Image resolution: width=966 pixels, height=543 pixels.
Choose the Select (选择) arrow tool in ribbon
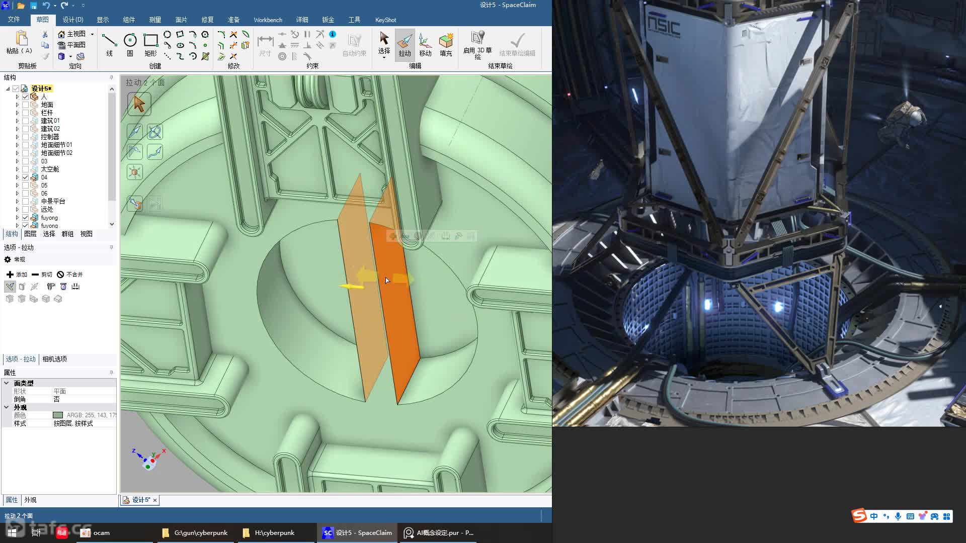pyautogui.click(x=384, y=42)
